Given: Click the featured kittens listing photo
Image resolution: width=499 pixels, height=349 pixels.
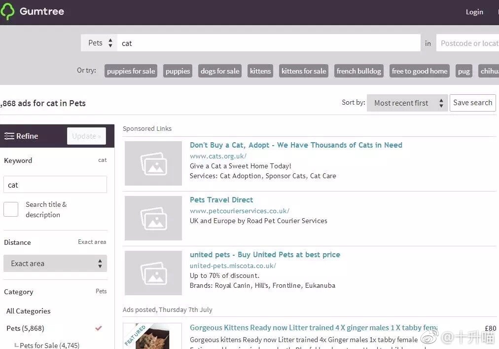Looking at the screenshot, I should click(x=152, y=336).
